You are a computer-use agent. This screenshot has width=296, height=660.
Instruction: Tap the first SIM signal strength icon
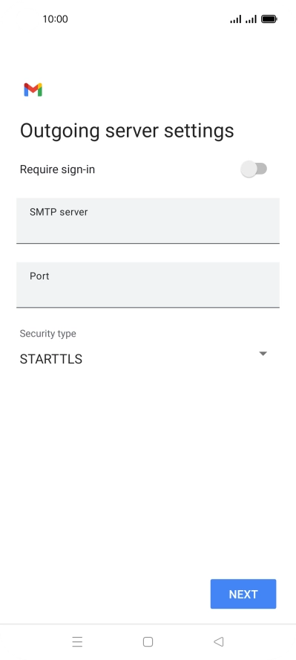[x=236, y=19]
